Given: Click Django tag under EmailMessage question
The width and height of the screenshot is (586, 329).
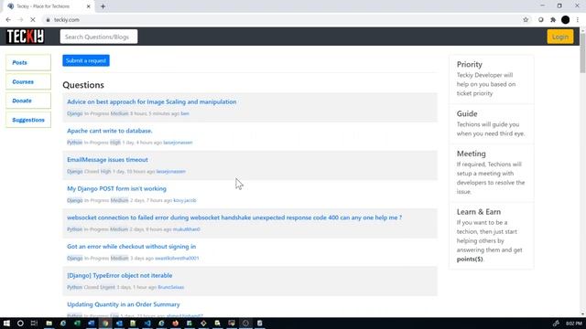Looking at the screenshot, I should (75, 172).
